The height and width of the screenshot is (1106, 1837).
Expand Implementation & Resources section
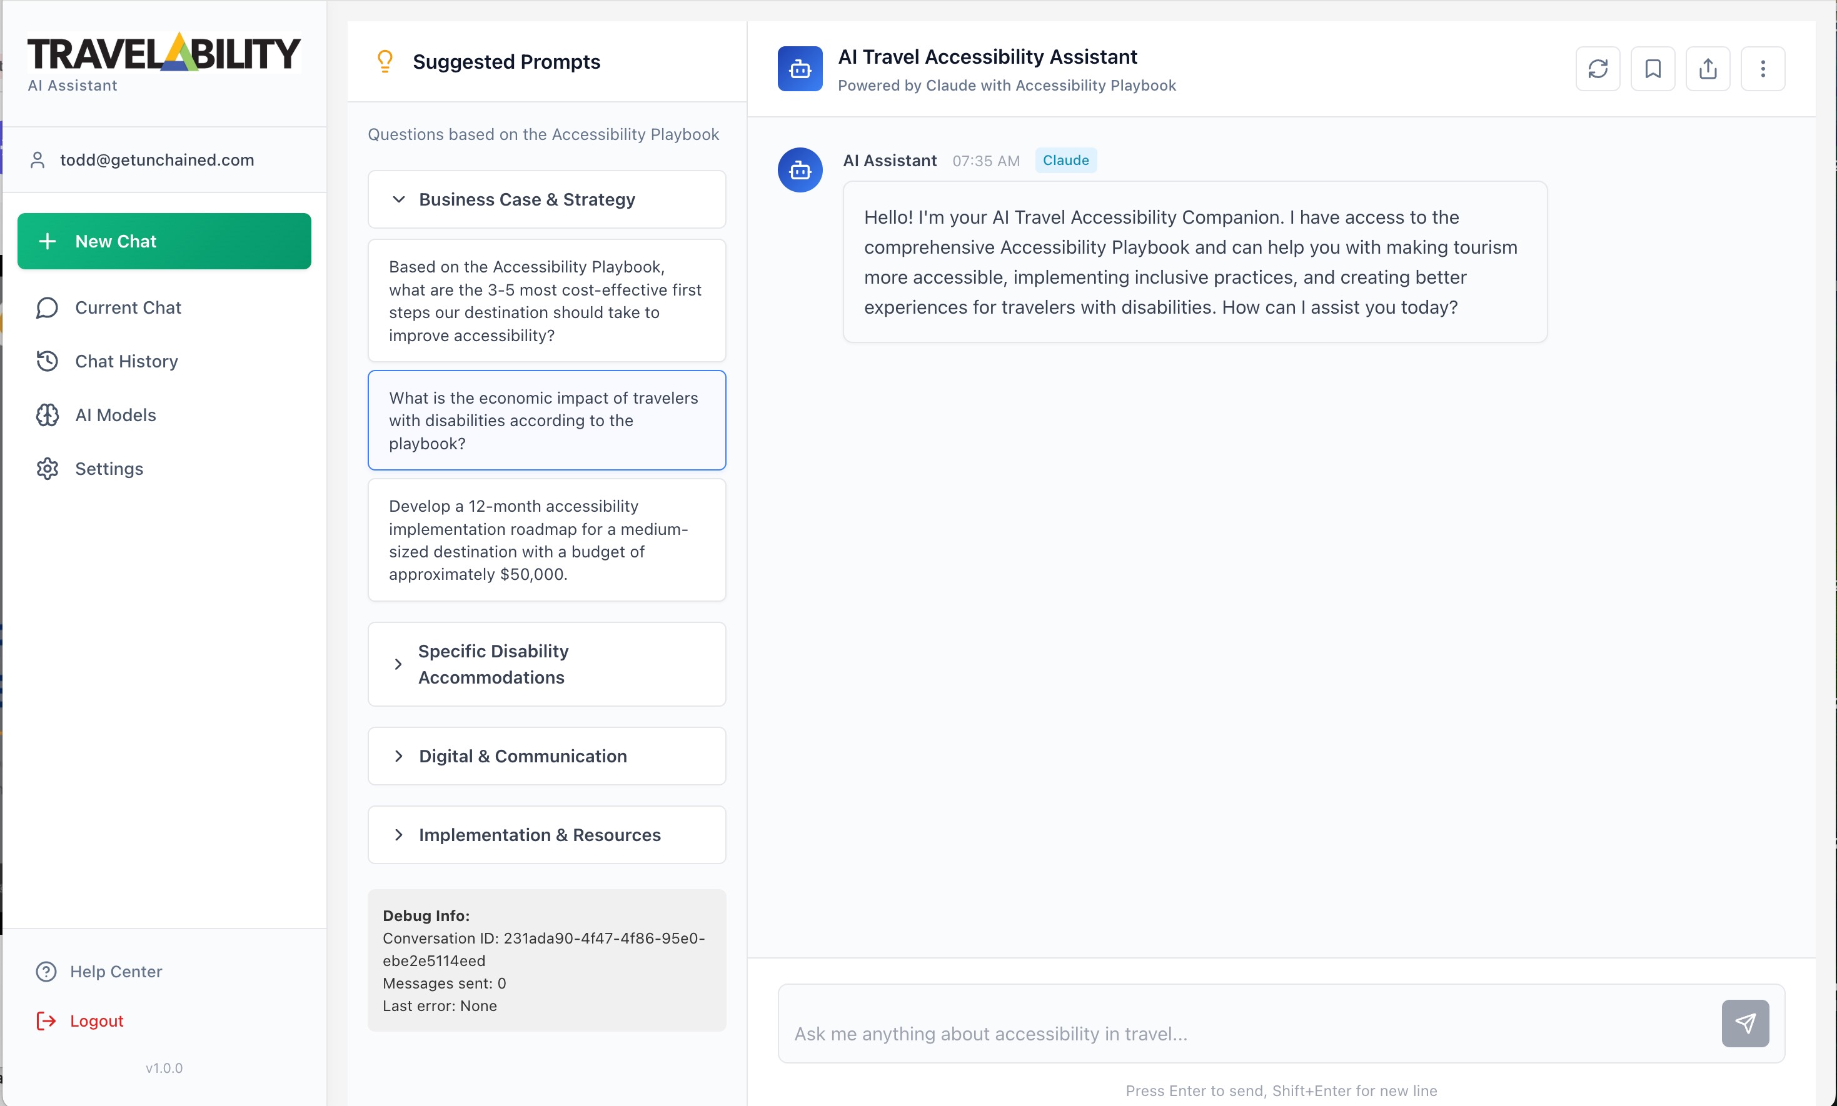click(546, 835)
